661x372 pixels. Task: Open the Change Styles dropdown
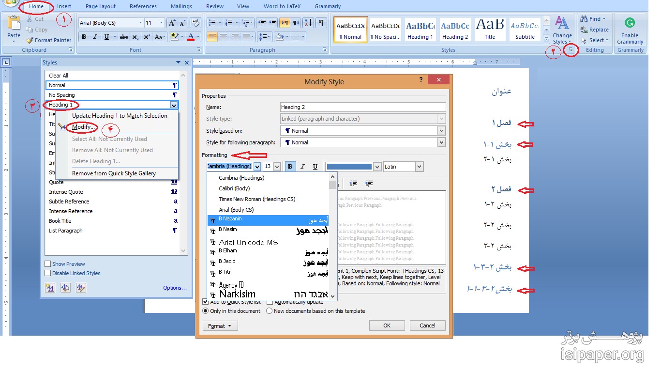(x=562, y=30)
